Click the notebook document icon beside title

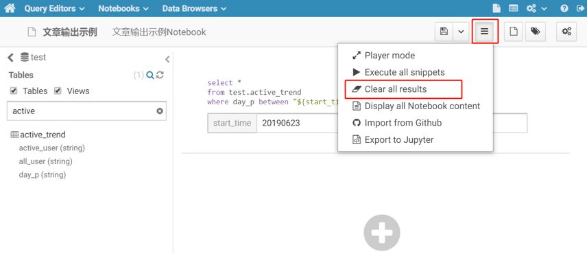click(32, 32)
